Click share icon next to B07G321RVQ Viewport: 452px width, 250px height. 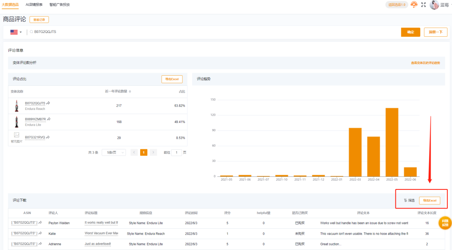tap(48, 137)
